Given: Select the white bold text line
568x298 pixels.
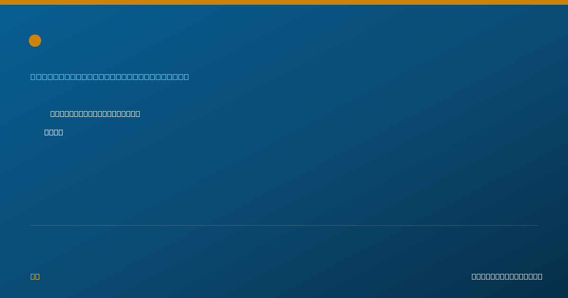Looking at the screenshot, I should coord(95,114).
